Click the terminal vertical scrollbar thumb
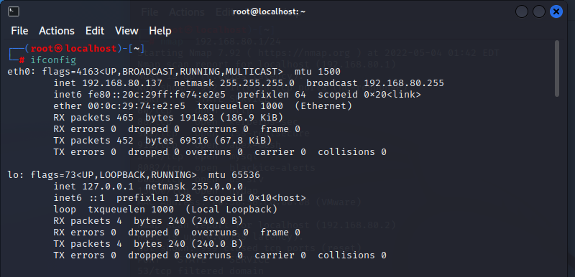The image size is (575, 277). pyautogui.click(x=557, y=68)
